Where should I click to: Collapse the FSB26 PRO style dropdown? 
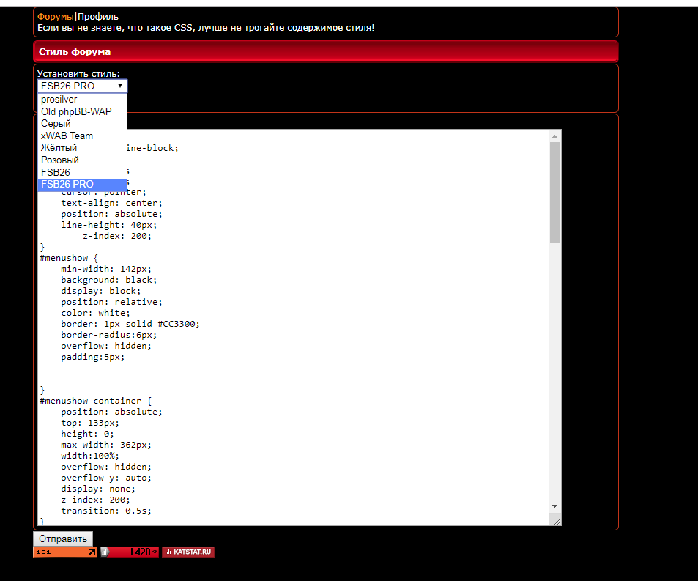pos(82,86)
